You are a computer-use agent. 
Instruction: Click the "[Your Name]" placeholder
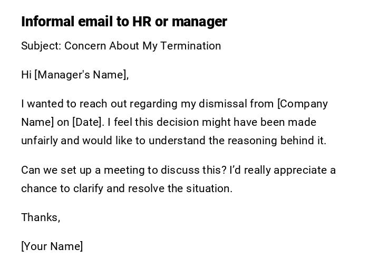[x=52, y=246]
